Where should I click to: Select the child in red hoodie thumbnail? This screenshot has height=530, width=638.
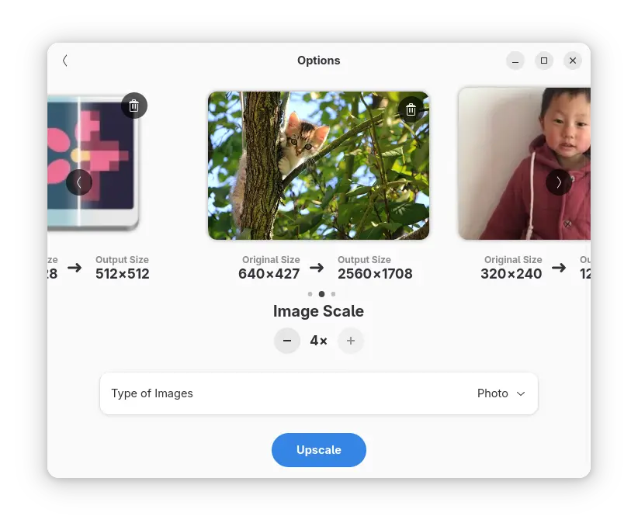click(525, 164)
